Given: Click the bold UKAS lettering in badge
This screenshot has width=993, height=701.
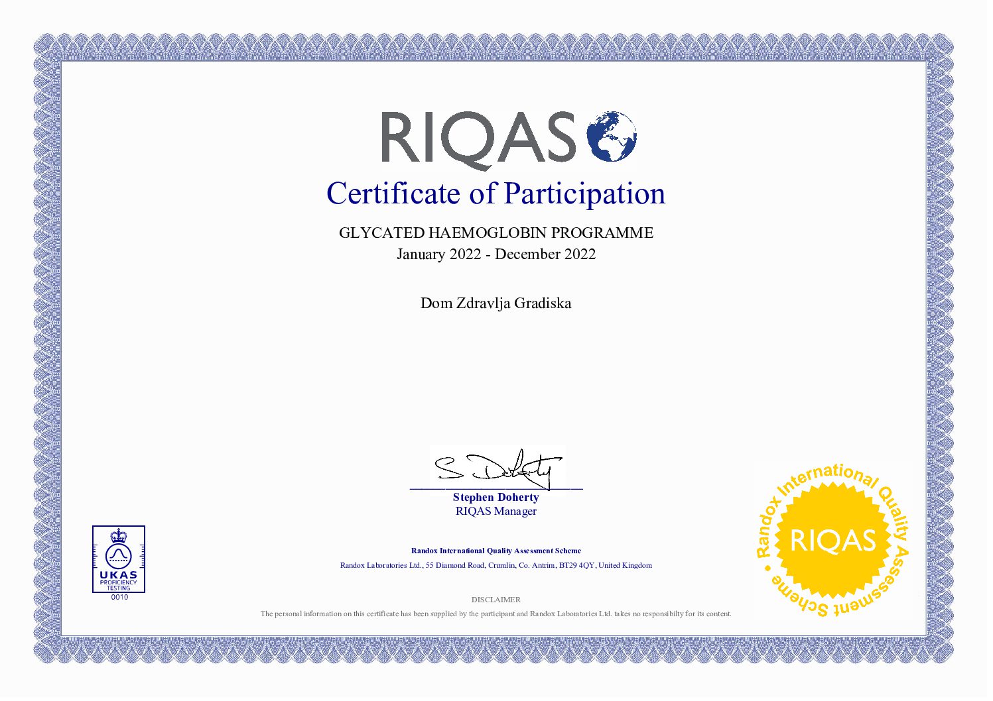Looking at the screenshot, I should (118, 574).
